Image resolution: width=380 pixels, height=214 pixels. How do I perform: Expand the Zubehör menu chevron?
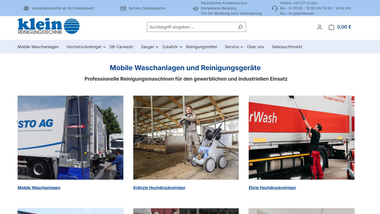click(x=181, y=47)
